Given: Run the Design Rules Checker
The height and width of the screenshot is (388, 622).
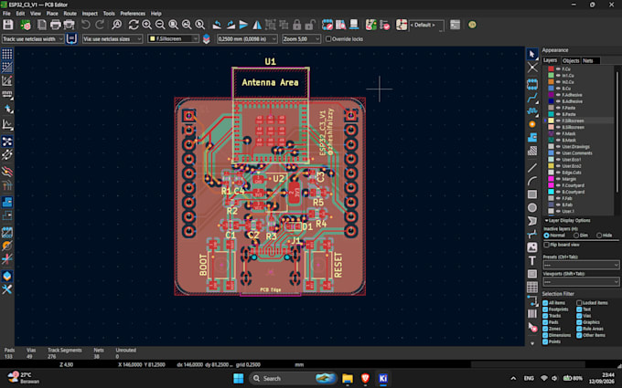Looking at the screenshot, I should 384,25.
